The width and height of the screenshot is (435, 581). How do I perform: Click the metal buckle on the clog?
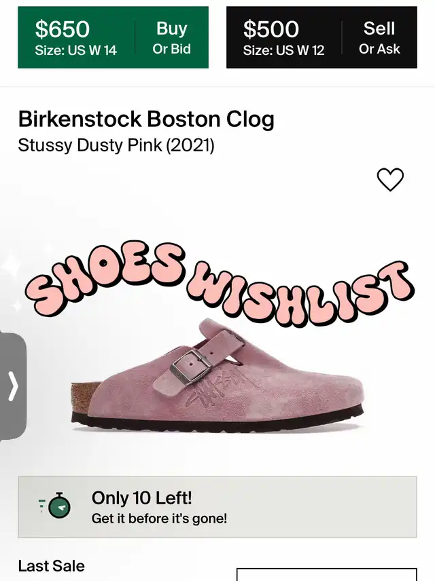pos(190,367)
